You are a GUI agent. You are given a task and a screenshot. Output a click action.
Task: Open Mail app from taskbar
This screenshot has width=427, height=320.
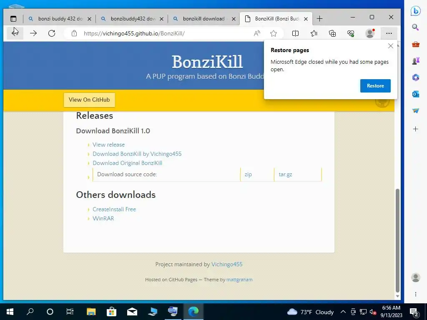click(x=132, y=312)
